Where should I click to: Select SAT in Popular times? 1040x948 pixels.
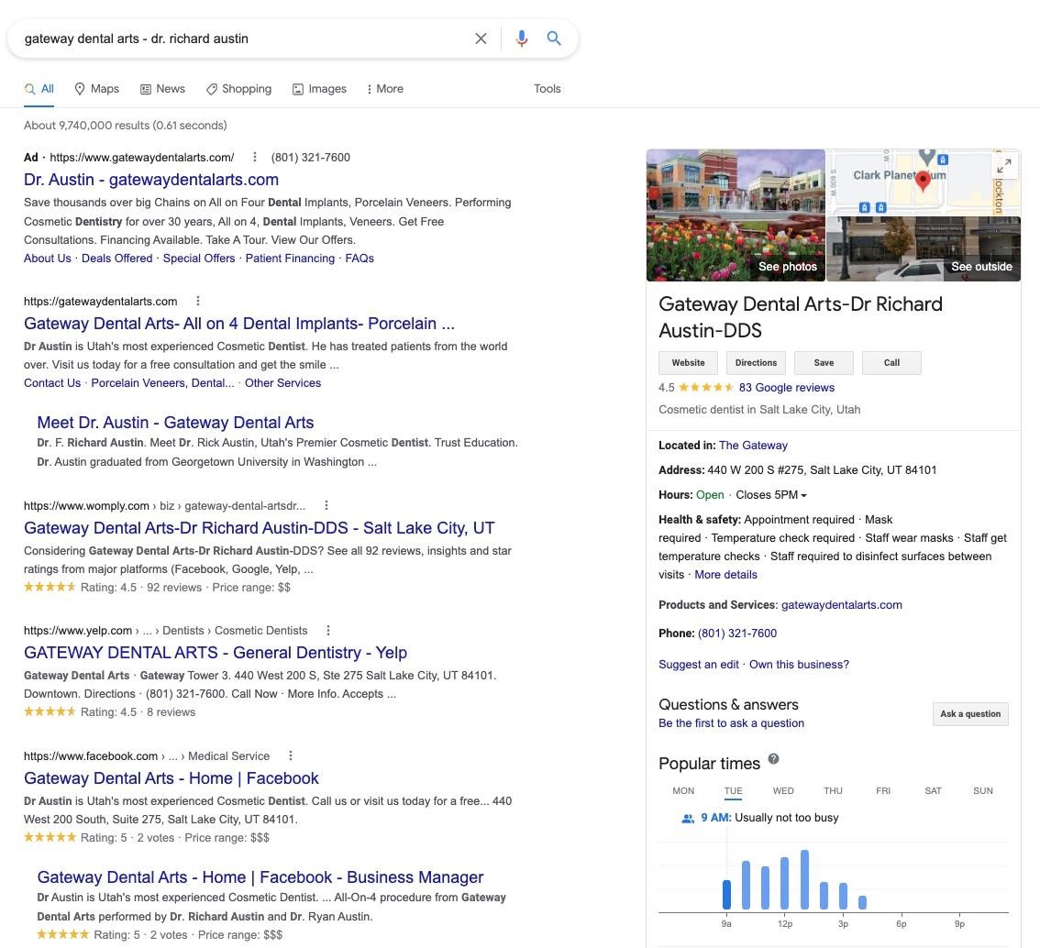pos(934,791)
